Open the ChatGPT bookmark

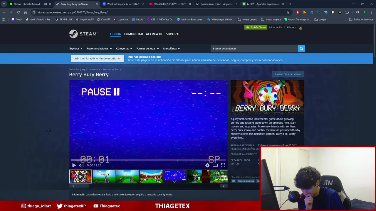click(103, 20)
